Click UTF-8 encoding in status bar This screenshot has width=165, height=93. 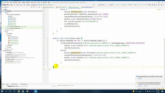(144, 89)
